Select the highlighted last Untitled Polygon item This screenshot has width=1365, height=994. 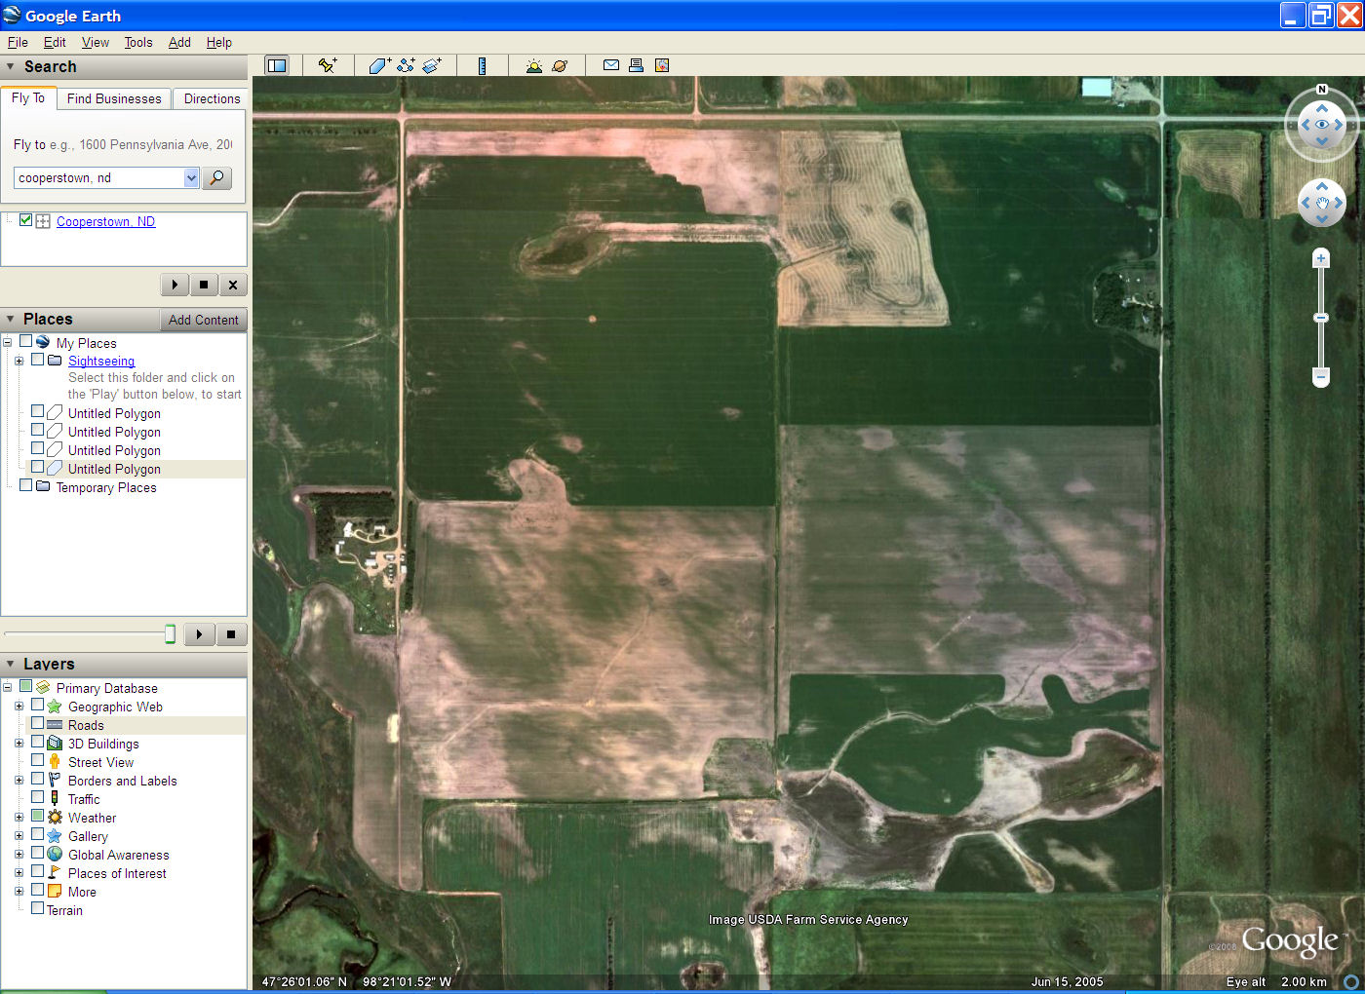[114, 469]
